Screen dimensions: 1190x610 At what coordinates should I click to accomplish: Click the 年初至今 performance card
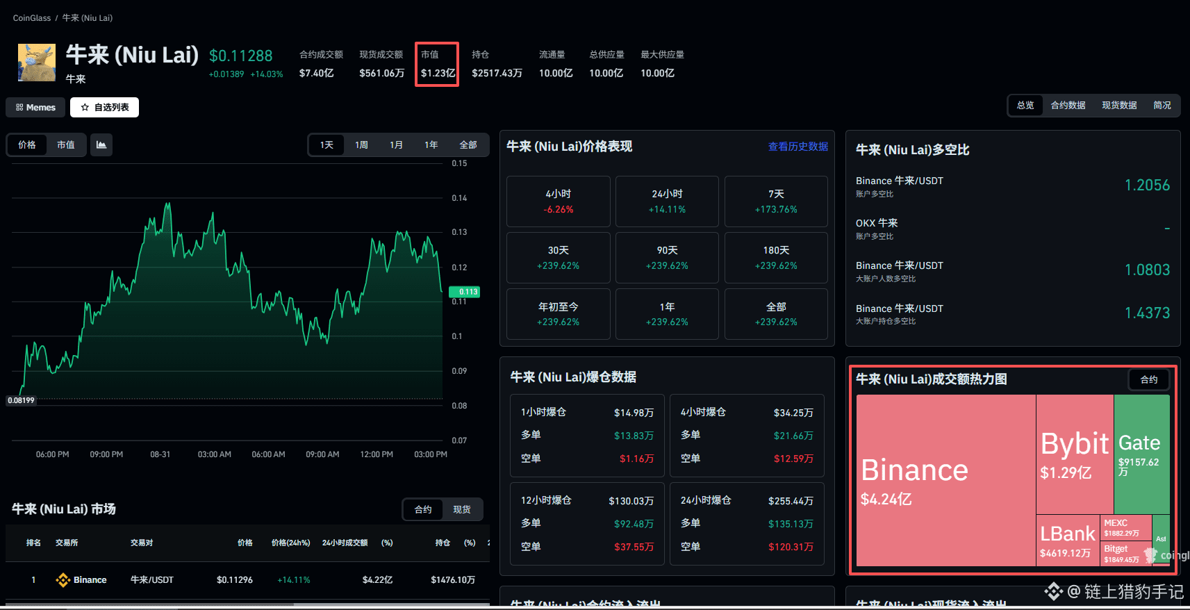tap(559, 314)
